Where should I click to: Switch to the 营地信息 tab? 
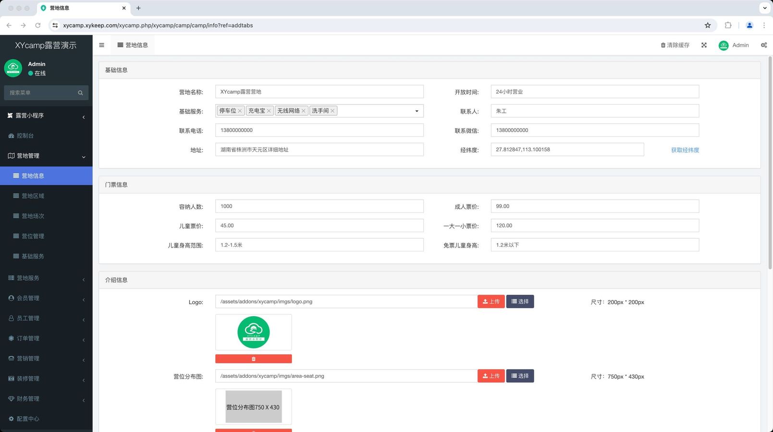tap(133, 45)
